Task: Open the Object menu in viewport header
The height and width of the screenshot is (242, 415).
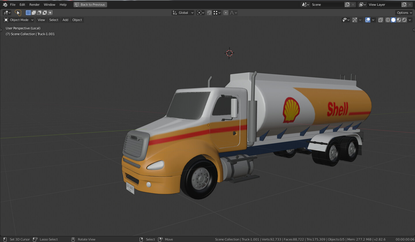Action: (x=77, y=20)
